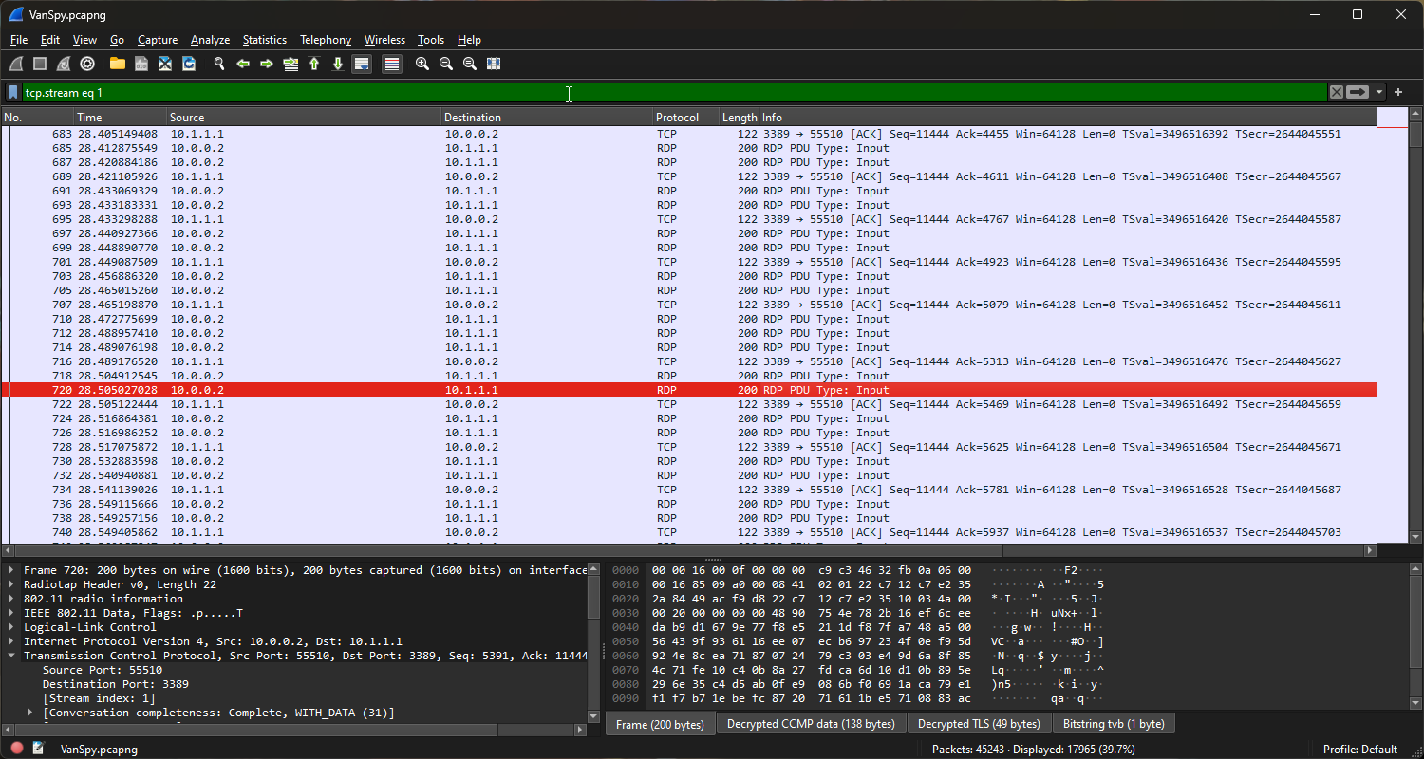Open recent display filters dropdown

[1379, 92]
